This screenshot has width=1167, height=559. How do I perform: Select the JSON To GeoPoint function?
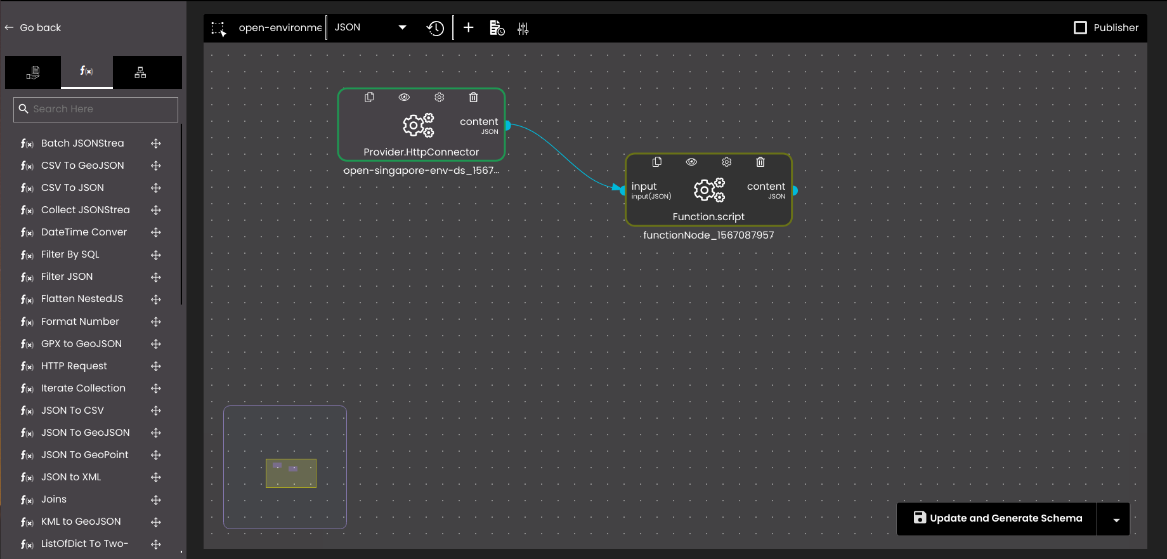click(x=84, y=455)
